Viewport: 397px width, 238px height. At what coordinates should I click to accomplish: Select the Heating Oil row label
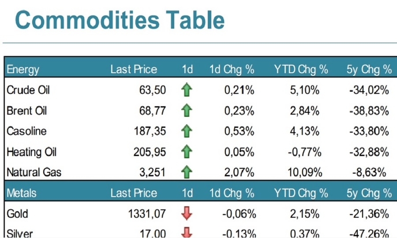31,152
